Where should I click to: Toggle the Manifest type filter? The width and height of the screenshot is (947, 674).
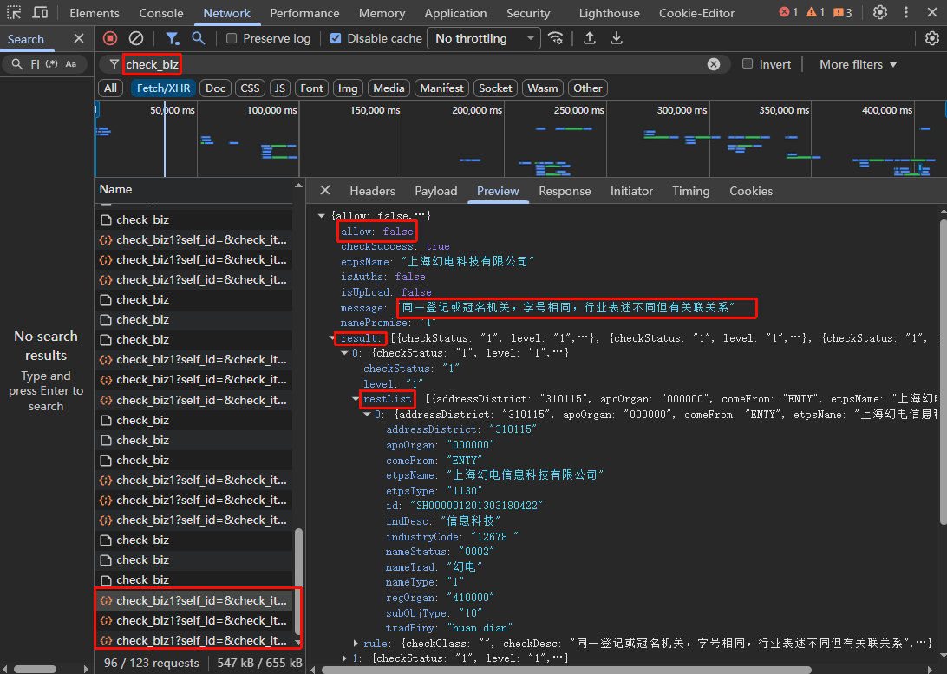[x=441, y=88]
